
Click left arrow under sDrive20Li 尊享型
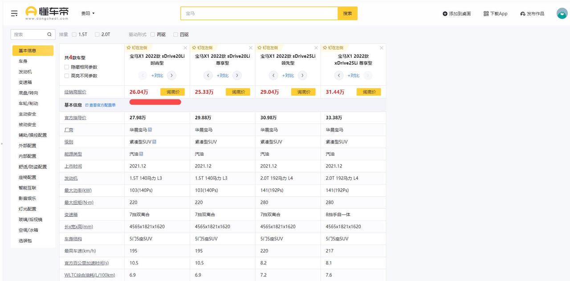(208, 75)
